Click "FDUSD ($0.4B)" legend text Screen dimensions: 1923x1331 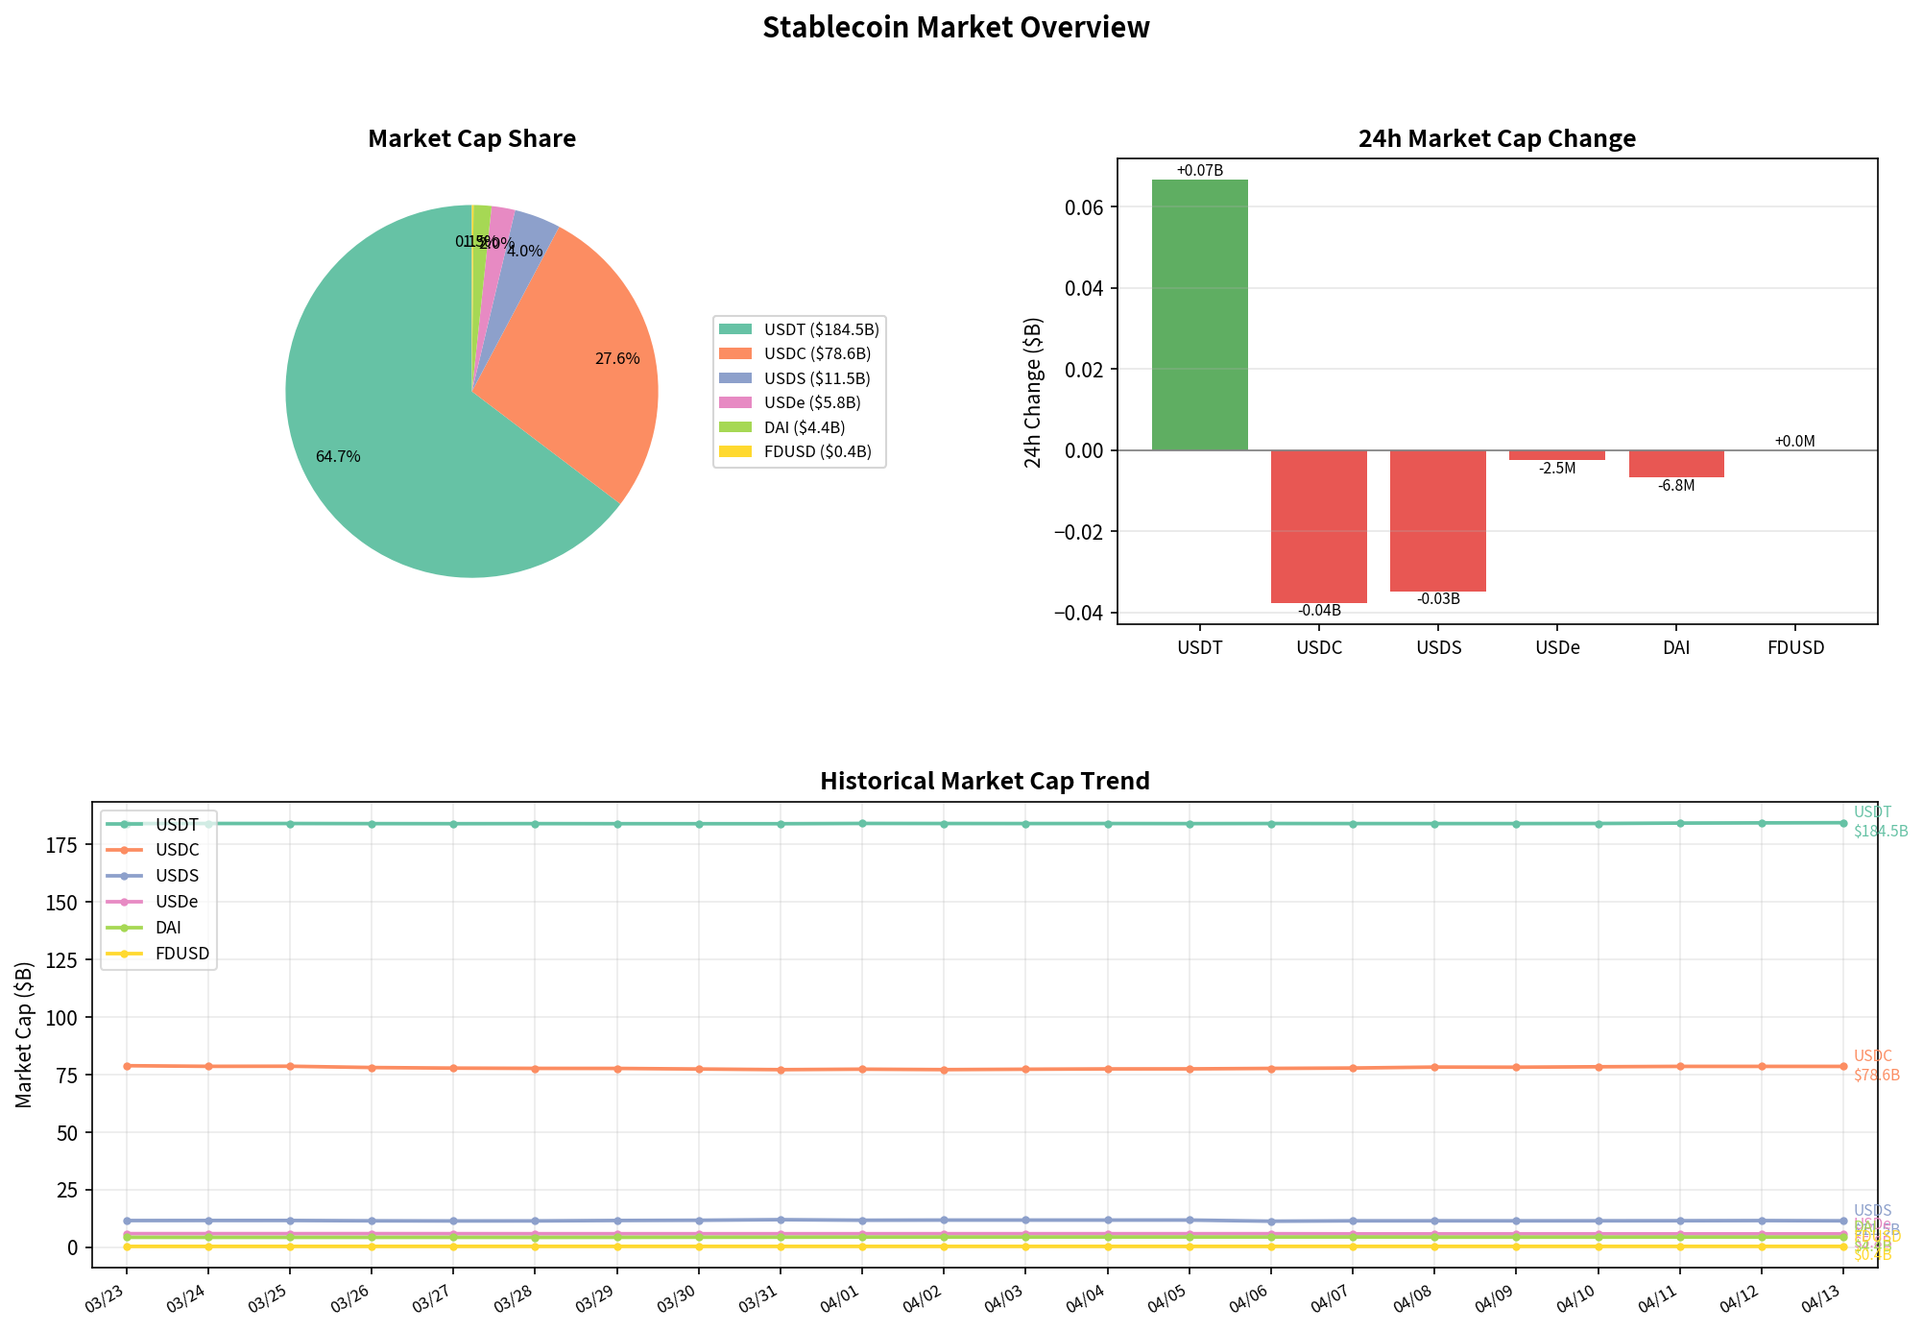pyautogui.click(x=818, y=451)
